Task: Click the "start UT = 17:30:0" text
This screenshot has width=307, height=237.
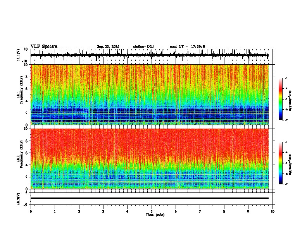Action: 187,46
